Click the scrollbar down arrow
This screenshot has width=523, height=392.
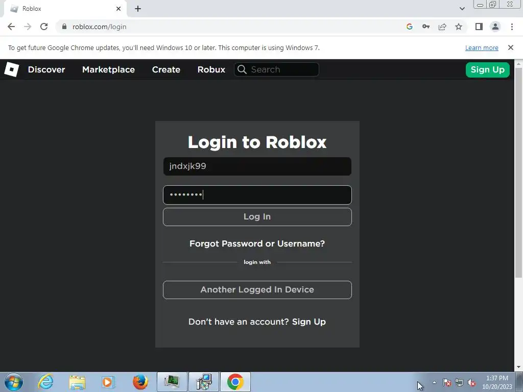[519, 367]
